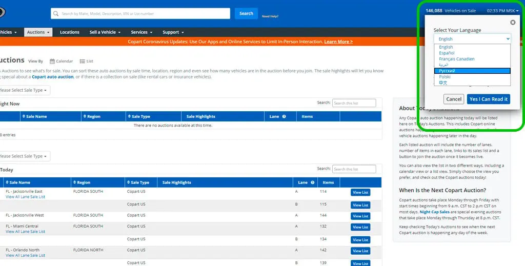
Task: Expand the MSK time zone dropdown
Action: pos(502,11)
